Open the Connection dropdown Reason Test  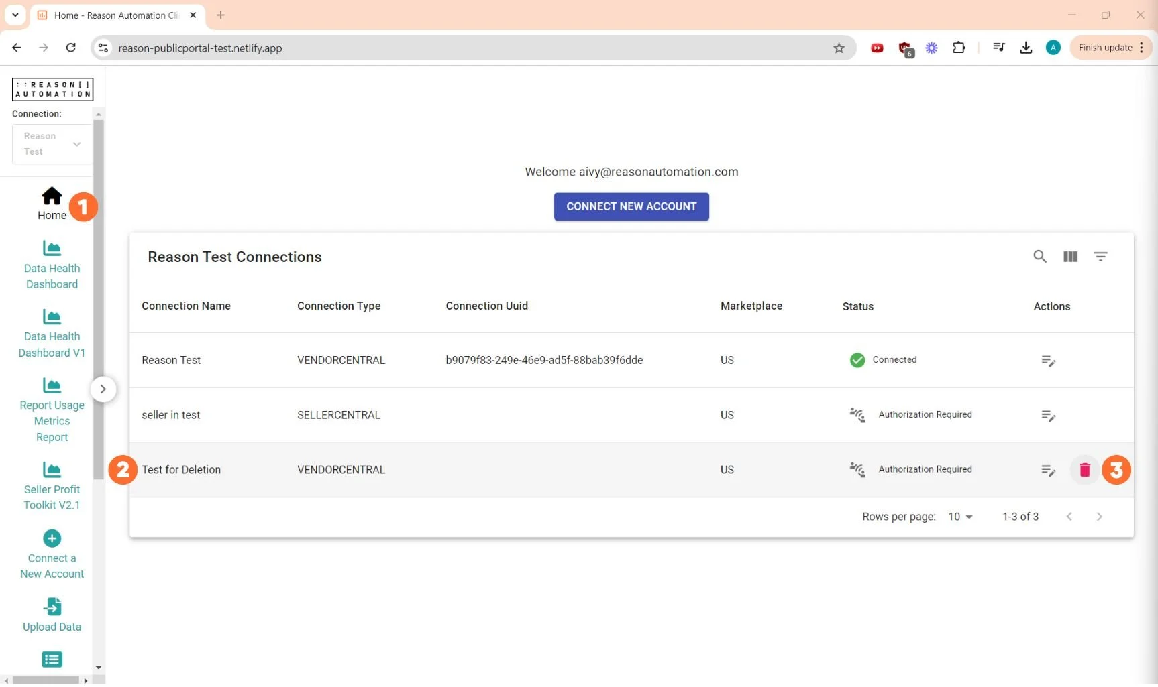click(x=52, y=144)
